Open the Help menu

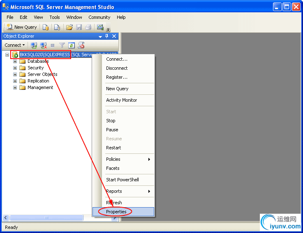[121, 17]
